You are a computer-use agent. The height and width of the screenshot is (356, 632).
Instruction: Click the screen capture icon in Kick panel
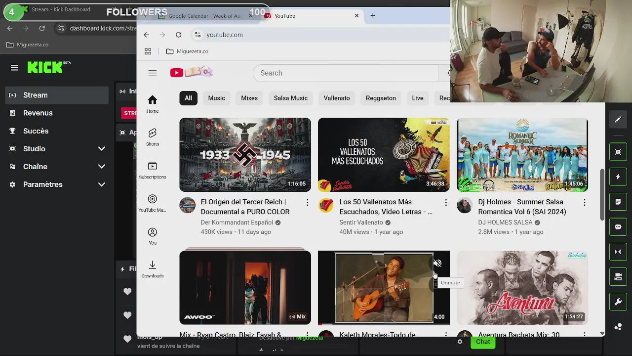coord(618,152)
